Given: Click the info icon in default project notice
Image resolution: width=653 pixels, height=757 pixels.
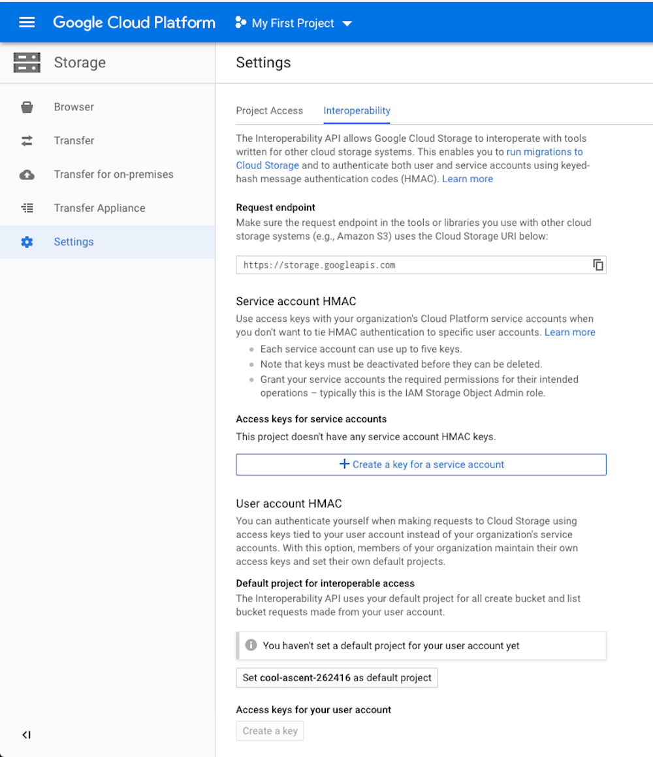Looking at the screenshot, I should pos(251,645).
